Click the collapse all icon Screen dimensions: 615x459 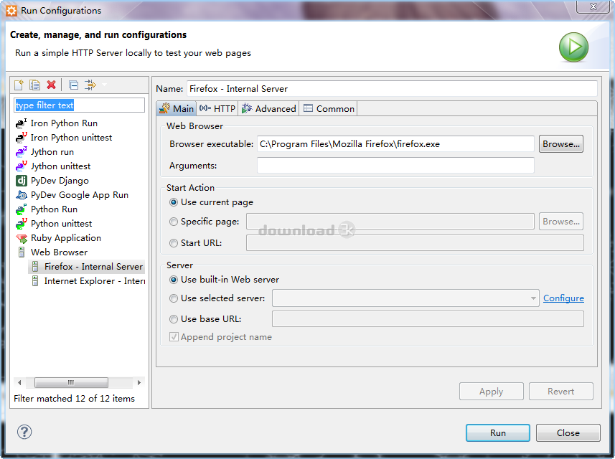click(x=73, y=85)
